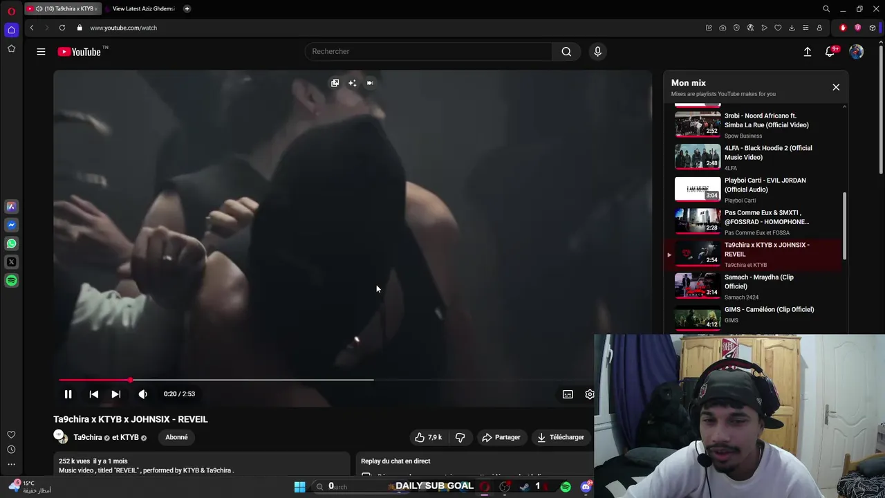The image size is (885, 498).
Task: Open Opera heart bookmarks icon in toolbar
Action: point(778,28)
